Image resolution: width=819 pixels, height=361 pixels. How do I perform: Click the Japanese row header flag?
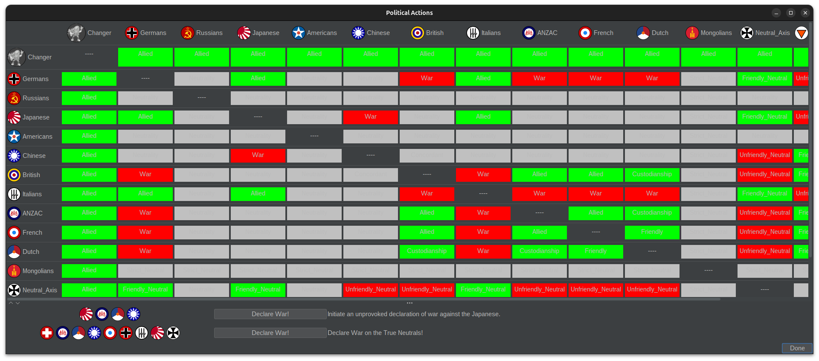[14, 117]
